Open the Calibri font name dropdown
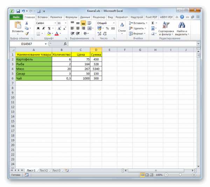 click(55, 23)
